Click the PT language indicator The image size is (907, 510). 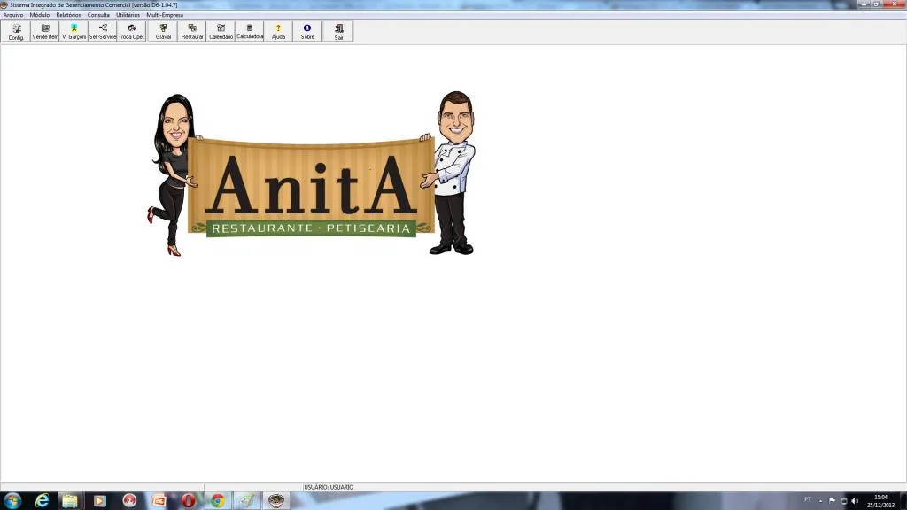point(808,499)
